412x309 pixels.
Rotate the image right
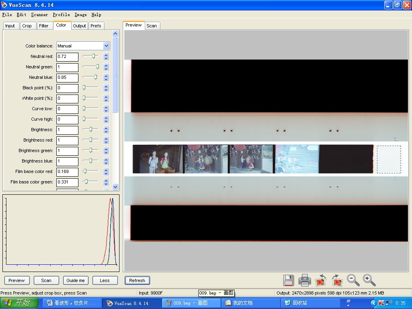[x=337, y=280]
